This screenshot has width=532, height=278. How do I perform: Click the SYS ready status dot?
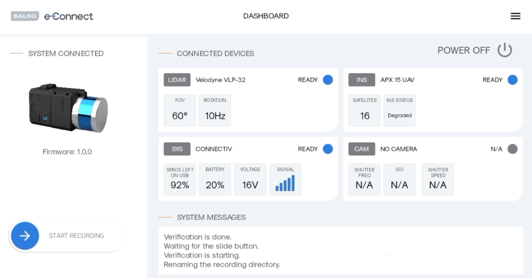[x=328, y=149]
